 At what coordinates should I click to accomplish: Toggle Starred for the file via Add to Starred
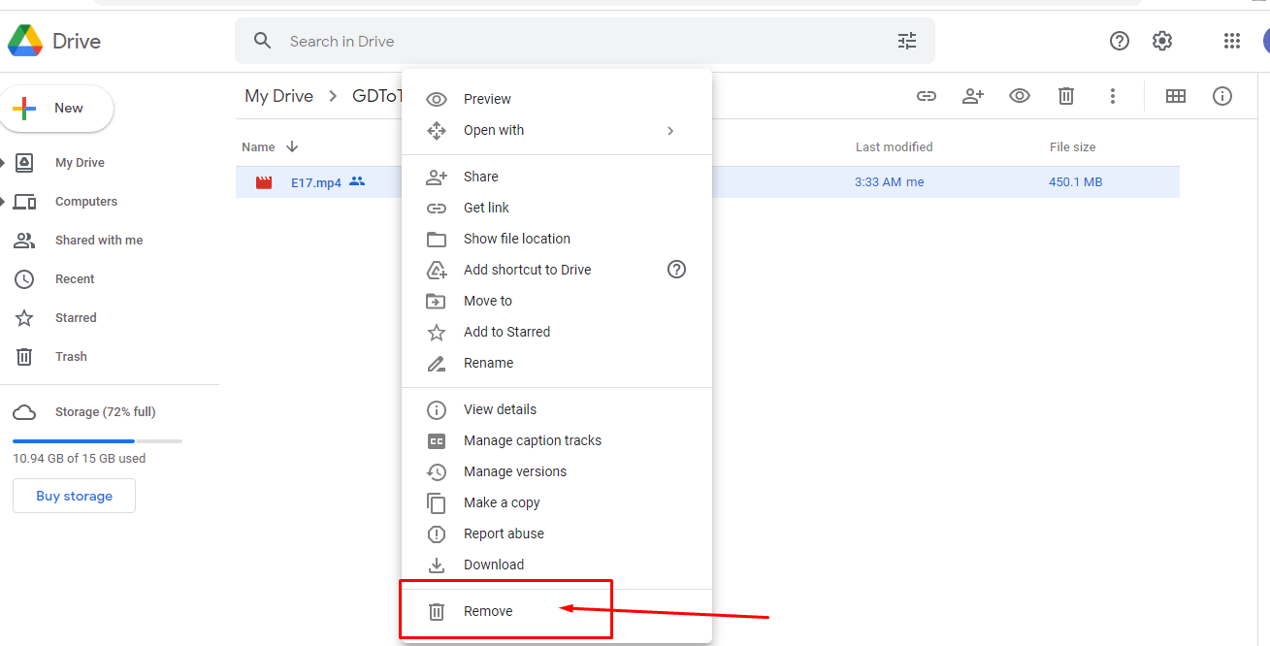506,331
